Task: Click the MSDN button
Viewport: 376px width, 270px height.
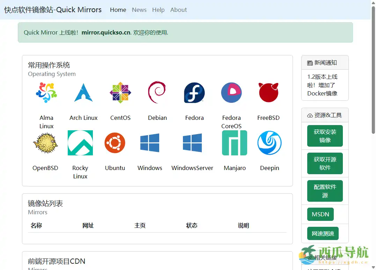Action: click(320, 214)
